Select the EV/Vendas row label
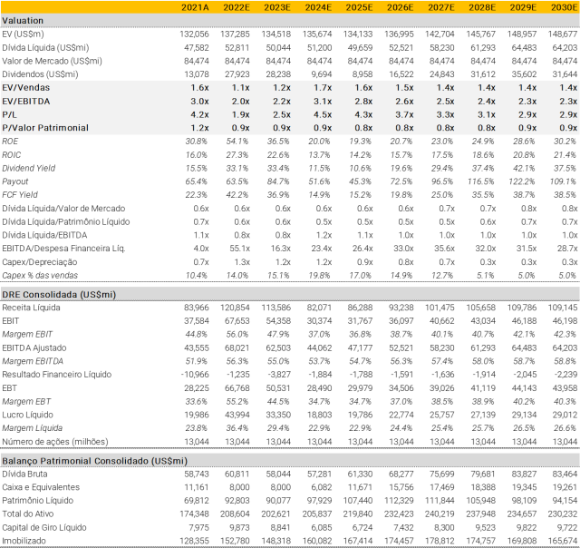 [x=26, y=87]
